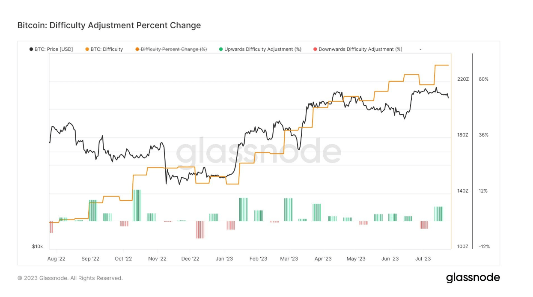
Task: Click the dash at the legend's end
Action: 420,49
